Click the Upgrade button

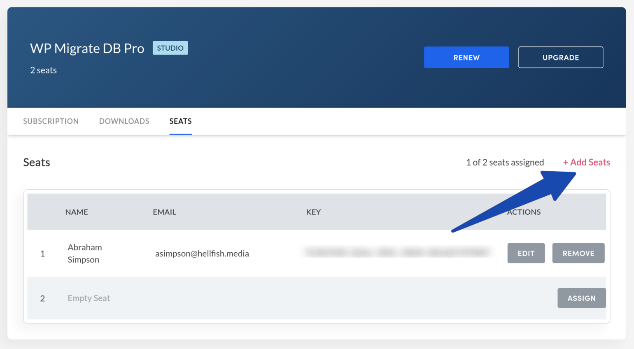tap(560, 57)
